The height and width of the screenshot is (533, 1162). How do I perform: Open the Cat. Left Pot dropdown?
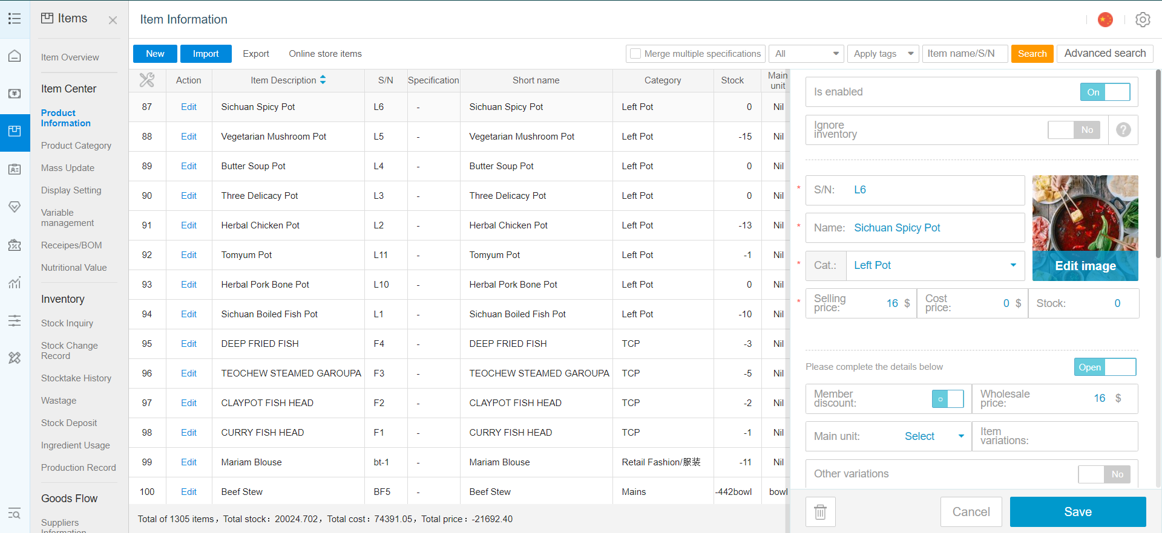click(935, 265)
